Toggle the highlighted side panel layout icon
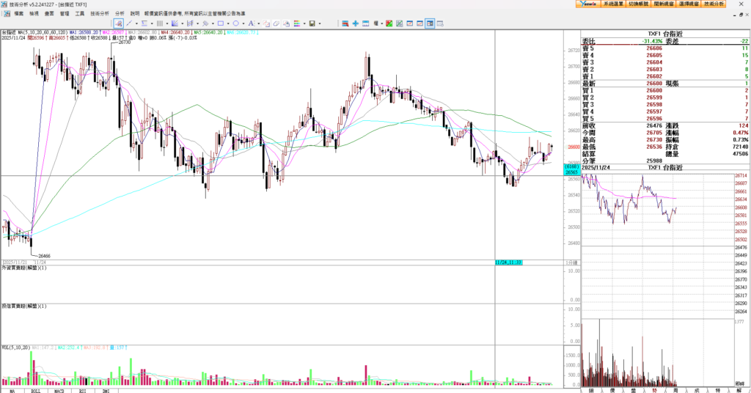 point(430,23)
